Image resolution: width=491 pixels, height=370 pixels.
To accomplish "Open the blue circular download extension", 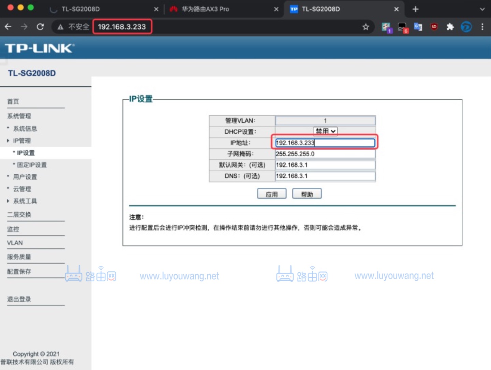I will [x=466, y=27].
